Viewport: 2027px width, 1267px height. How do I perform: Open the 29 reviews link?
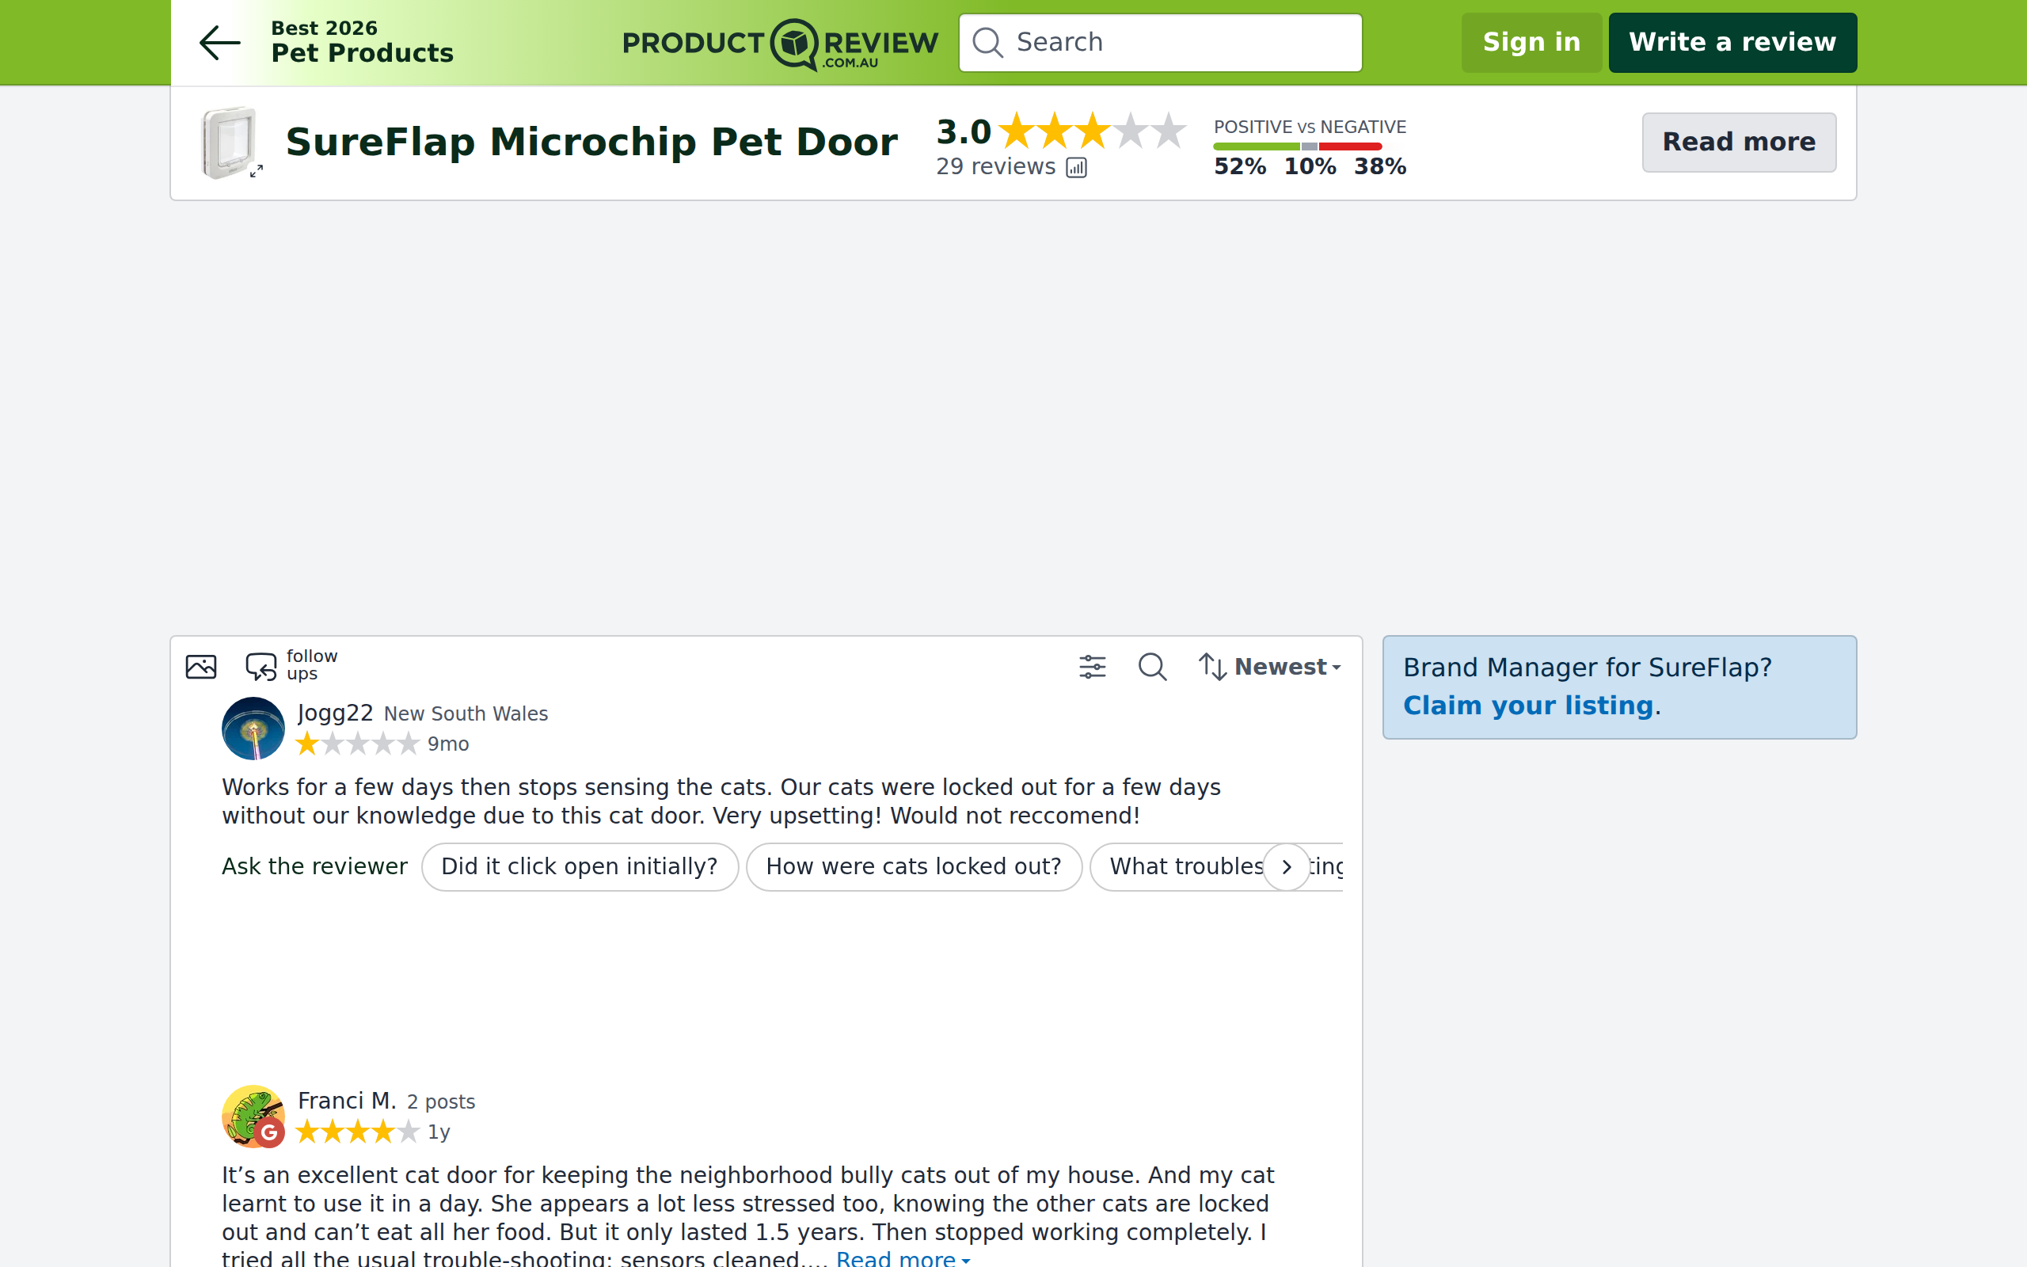tap(995, 167)
